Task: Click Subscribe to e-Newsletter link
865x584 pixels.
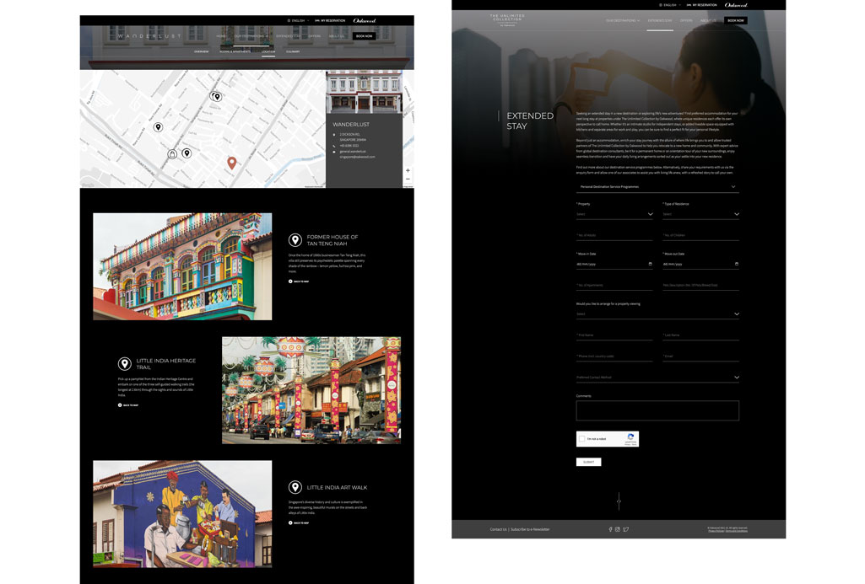Action: click(531, 529)
